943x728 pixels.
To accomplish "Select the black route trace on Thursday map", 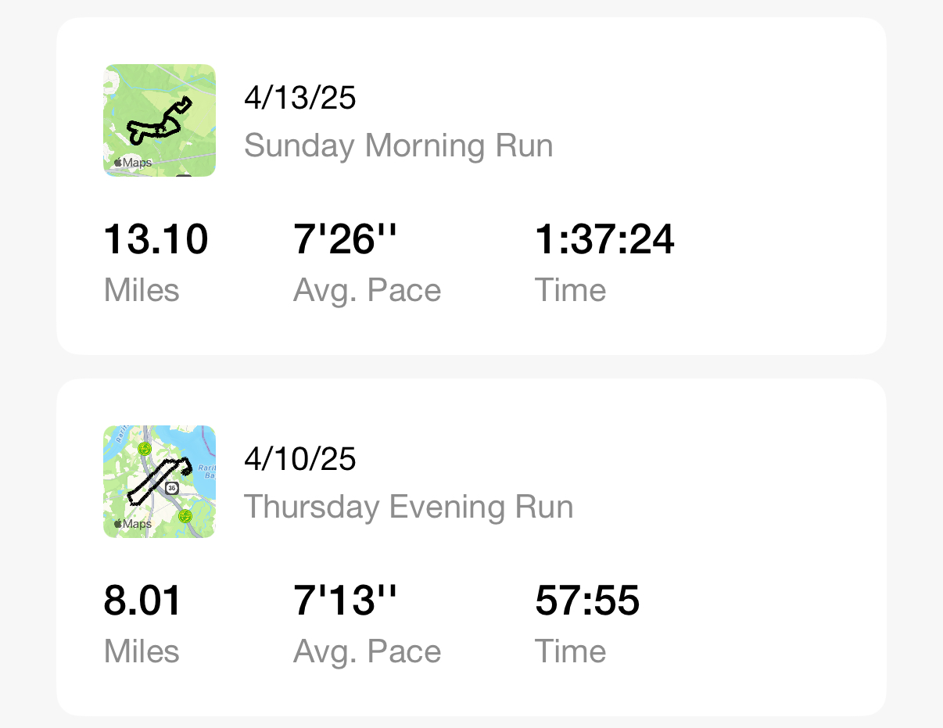I will [x=159, y=482].
